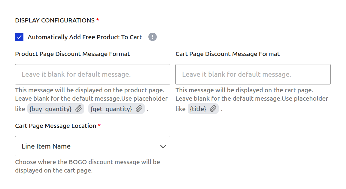Click the info icon beside Automatically Add Free Product
Screen dimensions: 346x189
point(152,37)
